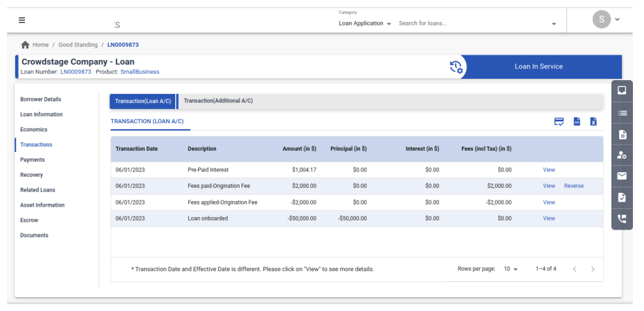Export transactions to Excel file
This screenshot has height=311, width=644.
(x=593, y=122)
